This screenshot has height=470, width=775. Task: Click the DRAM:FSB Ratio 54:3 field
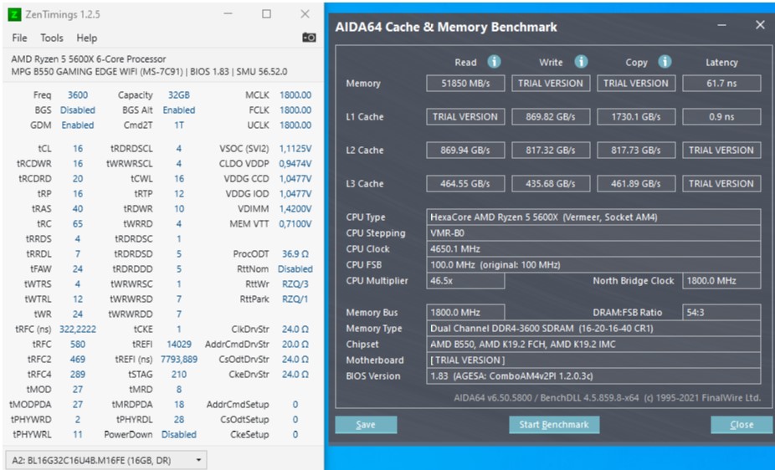721,313
